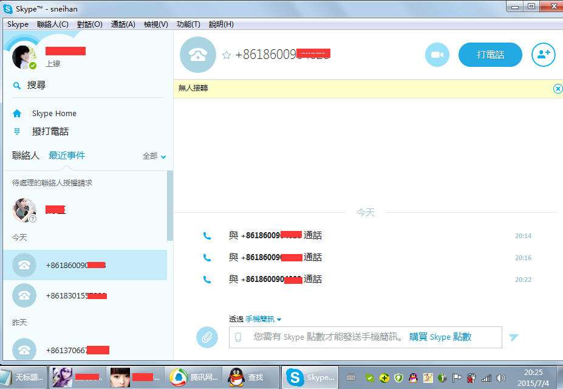Click the yellow plus tray icon
The height and width of the screenshot is (389, 563).
(x=384, y=378)
